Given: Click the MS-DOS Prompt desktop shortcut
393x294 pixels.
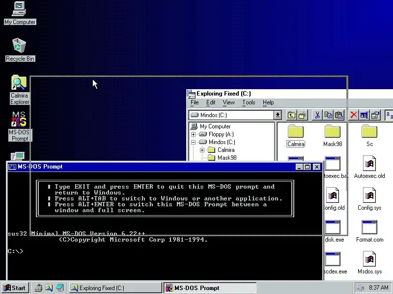Looking at the screenshot, I should [20, 126].
